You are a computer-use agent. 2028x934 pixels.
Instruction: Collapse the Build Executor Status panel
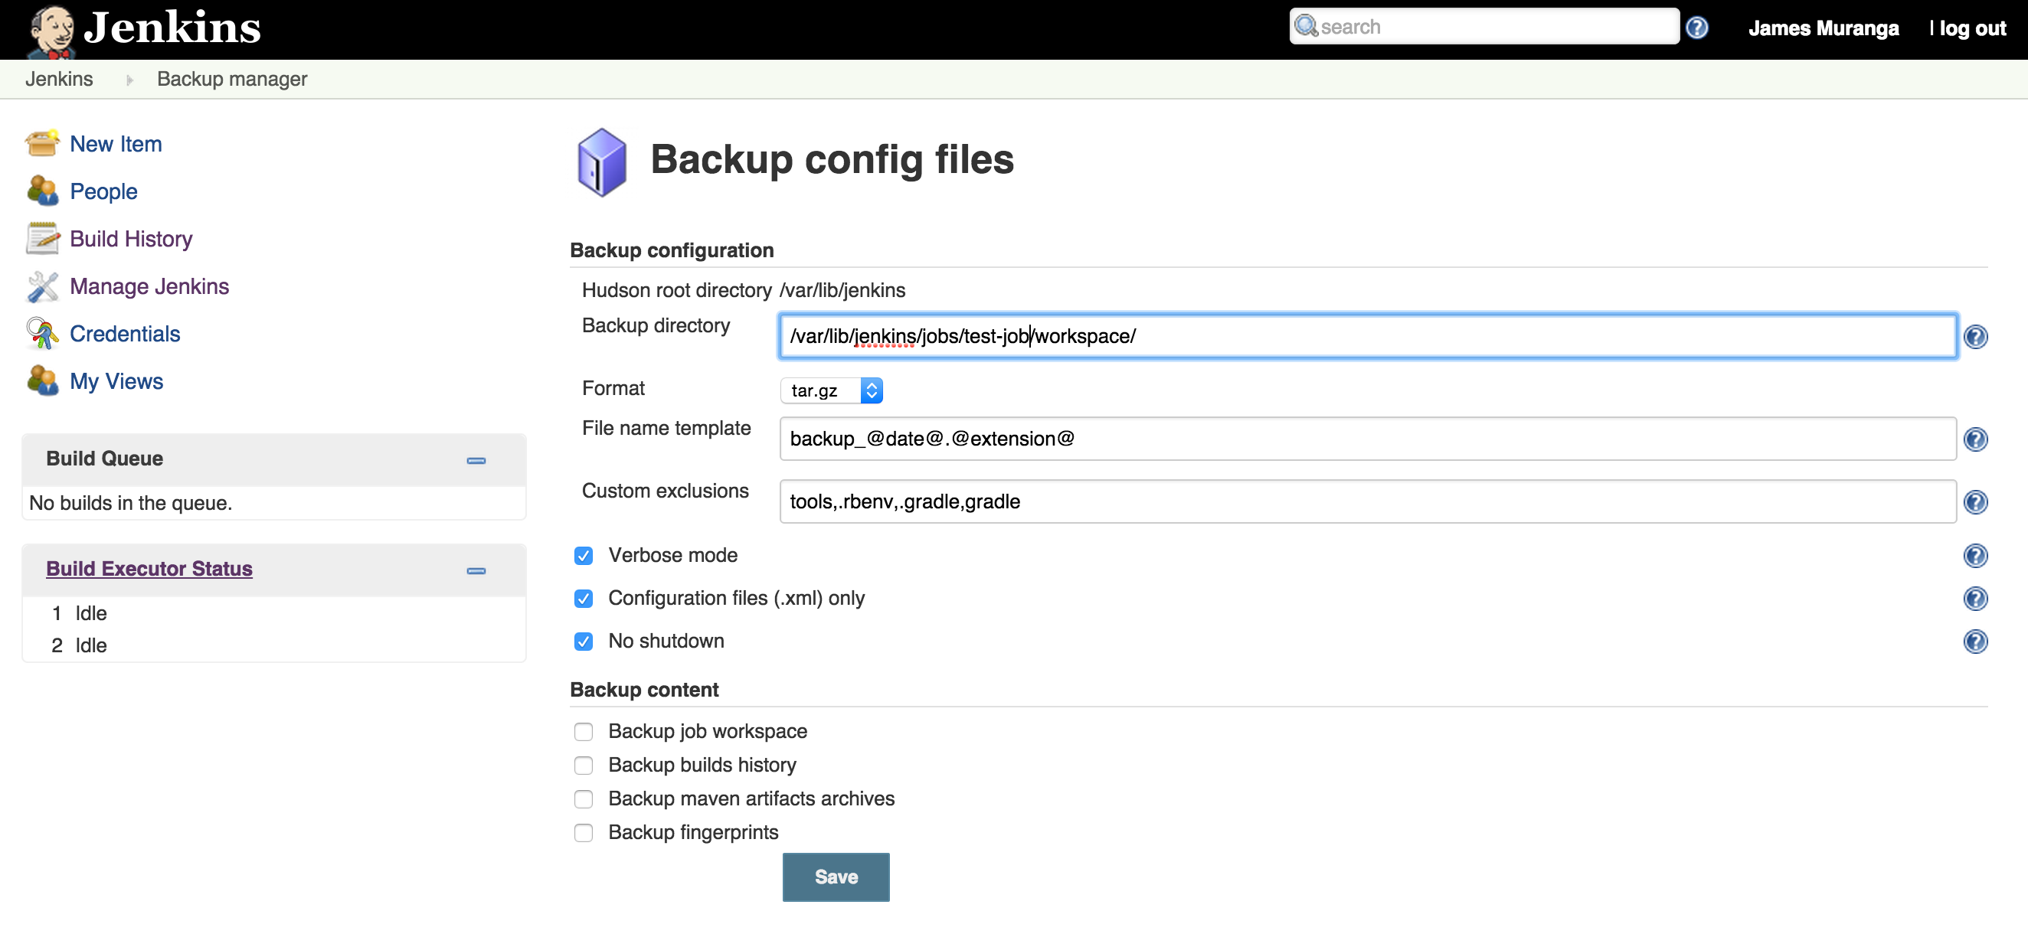(476, 570)
